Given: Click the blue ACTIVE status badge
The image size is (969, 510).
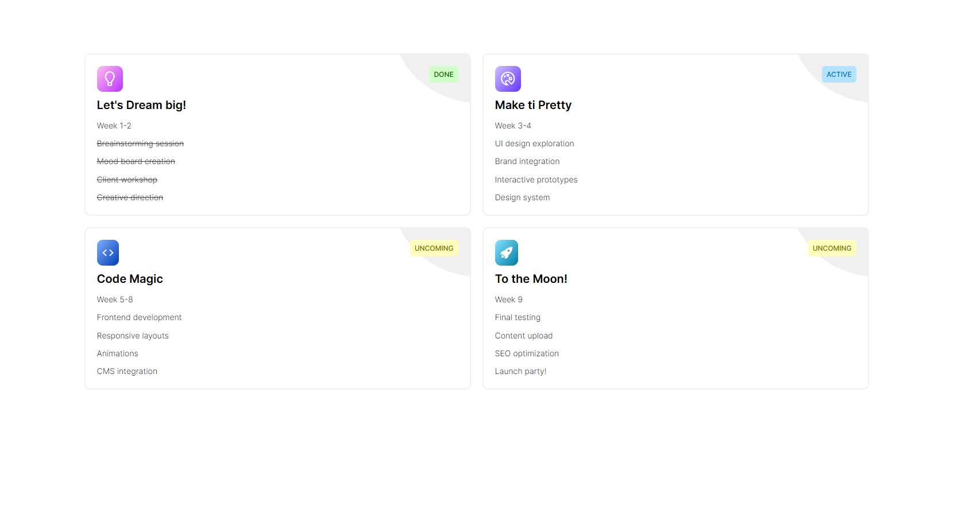Looking at the screenshot, I should click(839, 75).
